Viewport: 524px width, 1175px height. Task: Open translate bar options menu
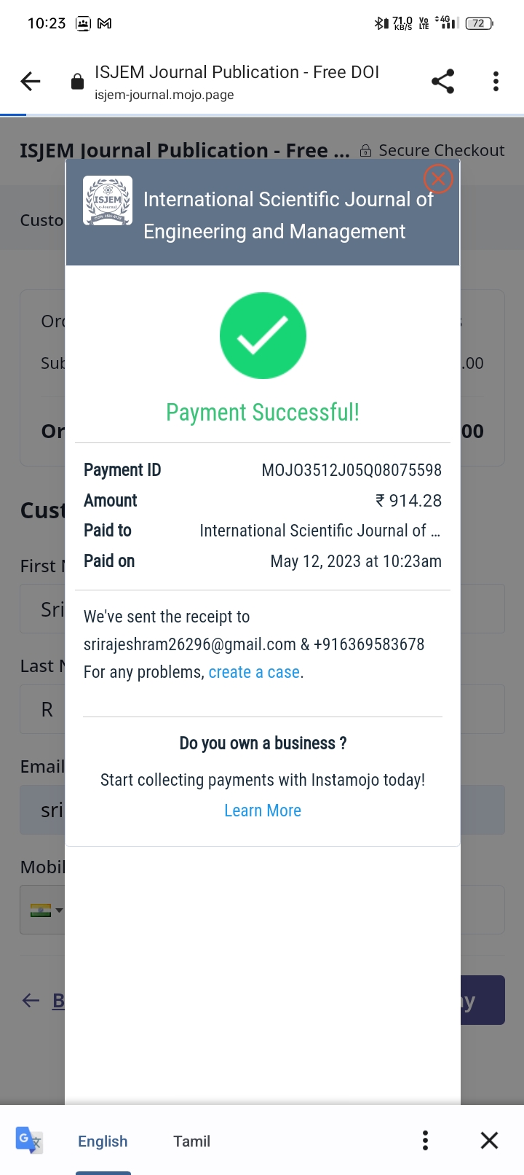click(425, 1141)
